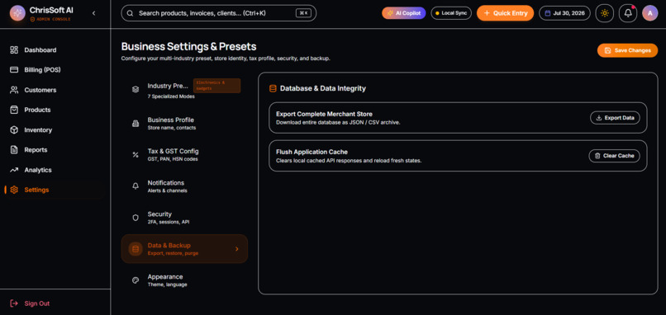
Task: Focus the products, invoices, clients search field
Action: click(x=219, y=13)
